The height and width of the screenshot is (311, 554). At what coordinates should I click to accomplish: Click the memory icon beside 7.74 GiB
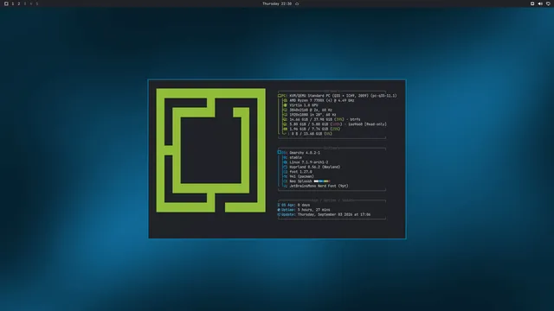tap(285, 129)
